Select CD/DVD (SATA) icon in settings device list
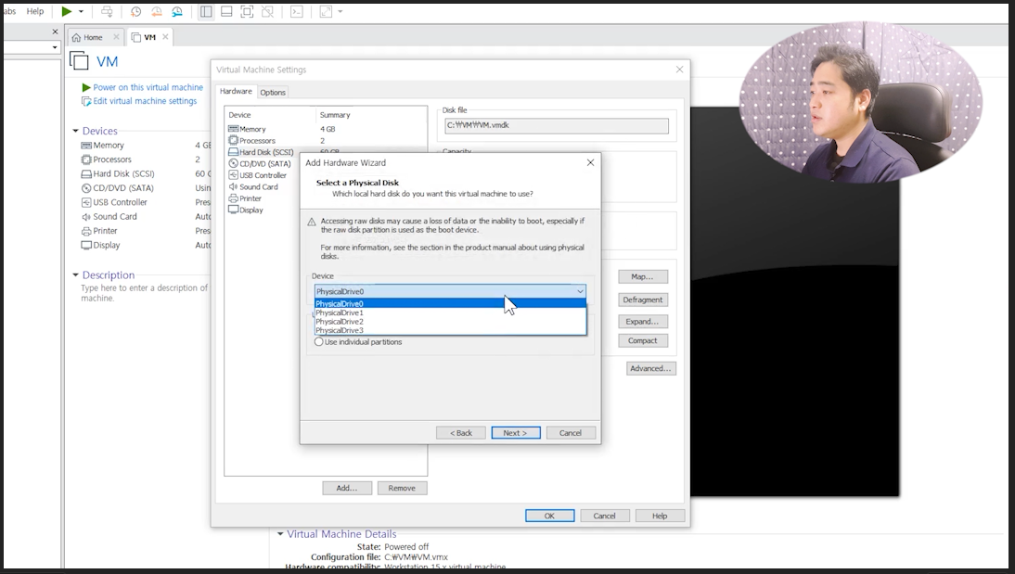 click(x=233, y=164)
